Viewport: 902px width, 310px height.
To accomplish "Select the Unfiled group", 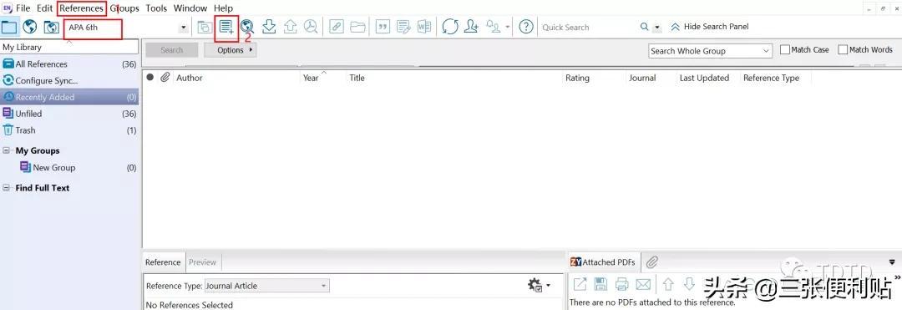I will pyautogui.click(x=69, y=114).
